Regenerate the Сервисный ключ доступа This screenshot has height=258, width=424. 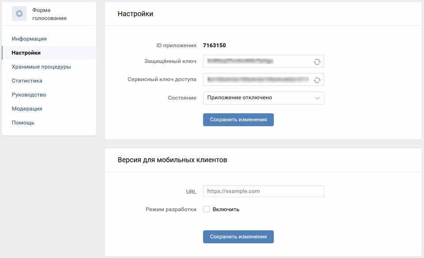317,79
